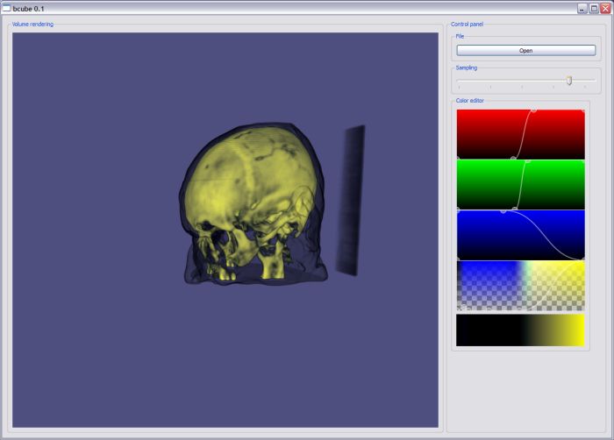614x440 pixels.
Task: Minimize the bcube window
Action: coord(582,8)
